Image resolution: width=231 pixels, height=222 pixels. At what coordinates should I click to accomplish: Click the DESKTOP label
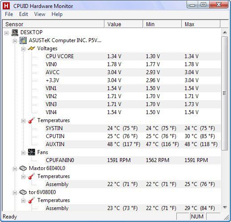(32, 32)
